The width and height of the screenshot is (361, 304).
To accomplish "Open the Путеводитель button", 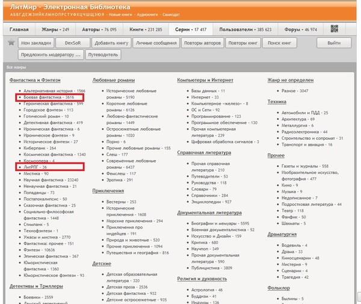I will (x=103, y=55).
